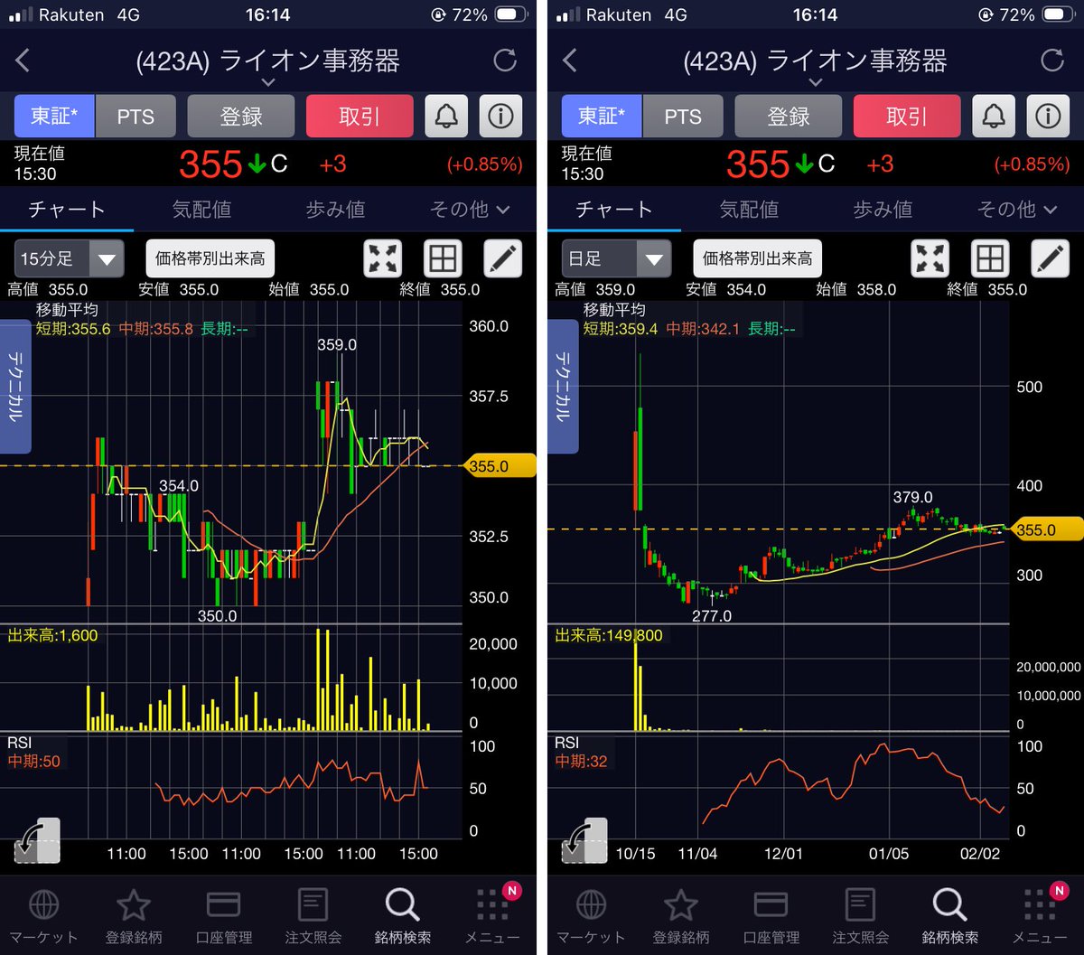Open grid layout icon on left chart

443,258
